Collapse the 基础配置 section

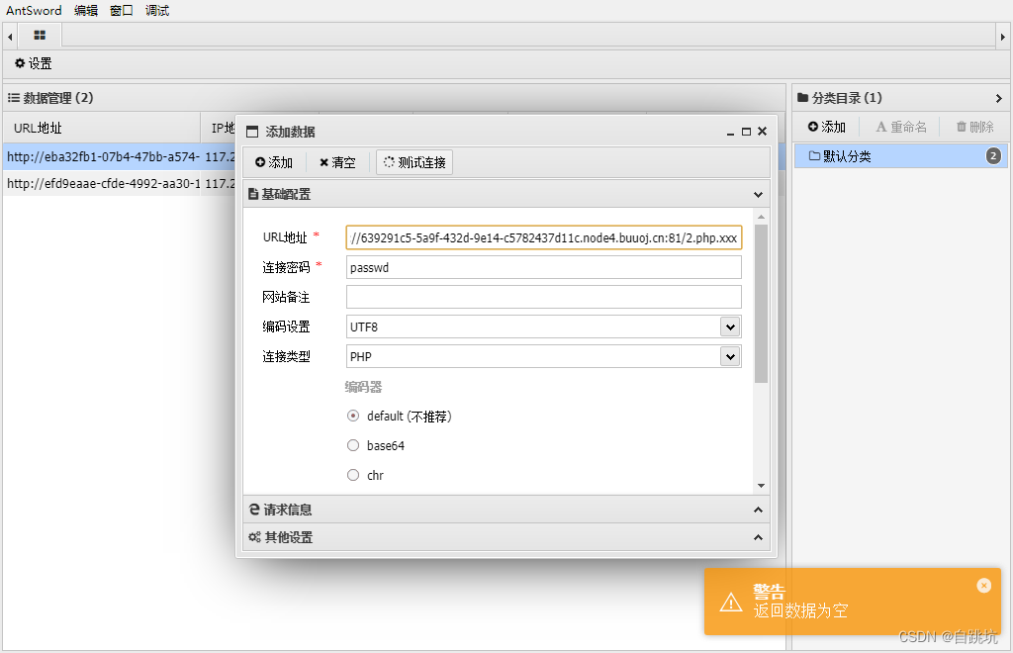click(758, 194)
